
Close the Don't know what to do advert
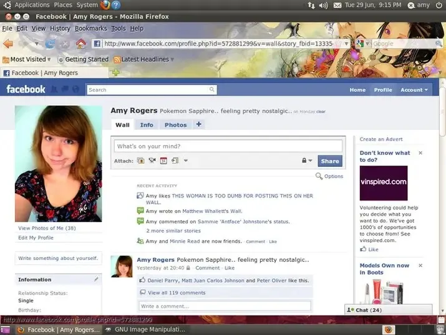pos(420,153)
